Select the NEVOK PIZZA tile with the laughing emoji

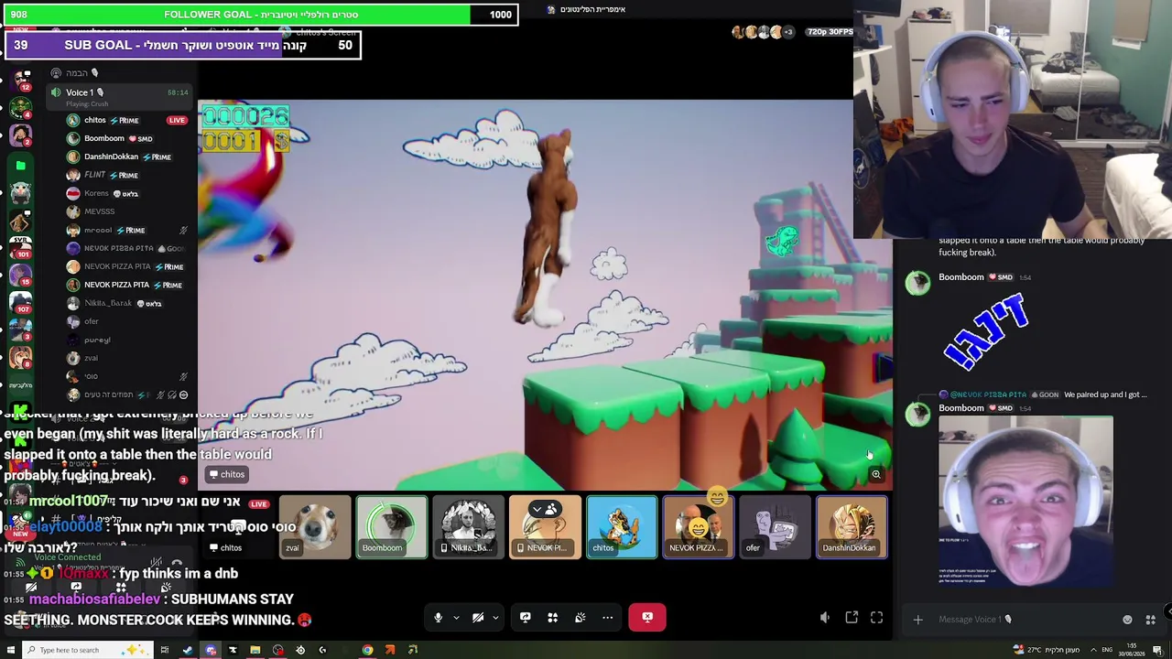click(x=699, y=527)
